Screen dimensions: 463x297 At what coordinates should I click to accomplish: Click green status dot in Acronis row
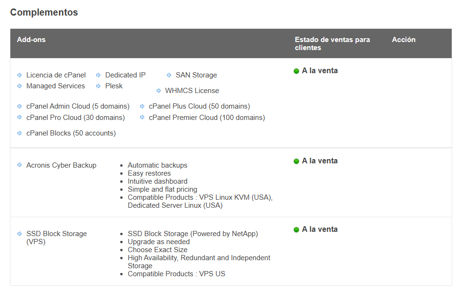[x=297, y=161]
